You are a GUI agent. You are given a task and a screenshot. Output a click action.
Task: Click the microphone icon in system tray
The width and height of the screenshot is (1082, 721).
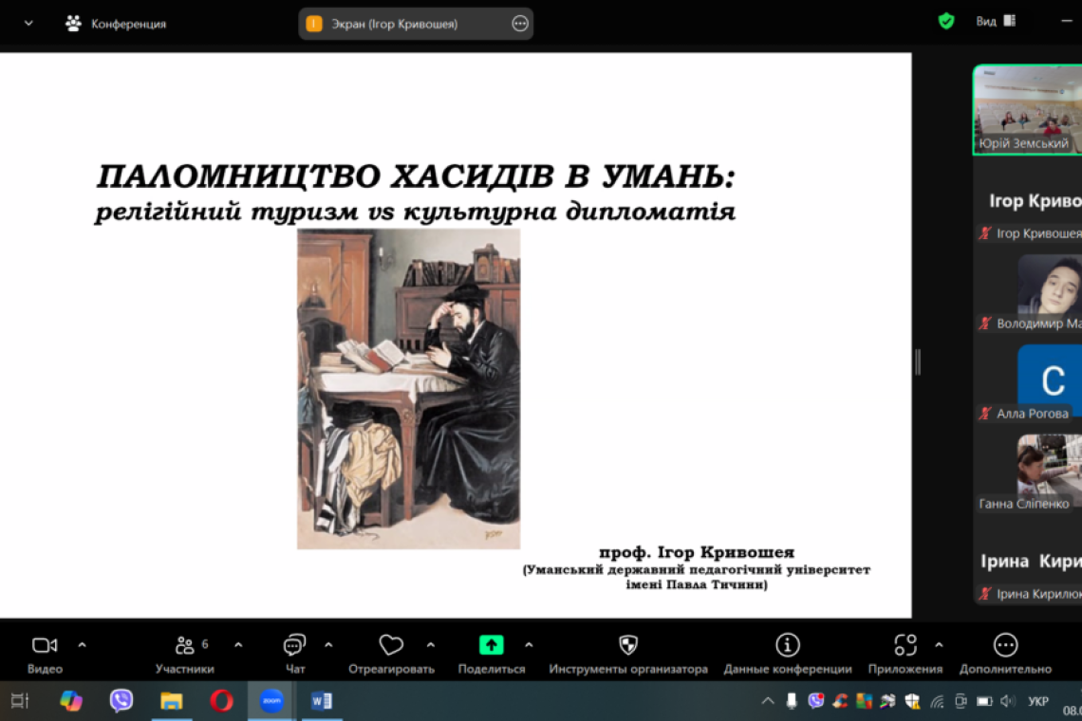click(x=792, y=702)
